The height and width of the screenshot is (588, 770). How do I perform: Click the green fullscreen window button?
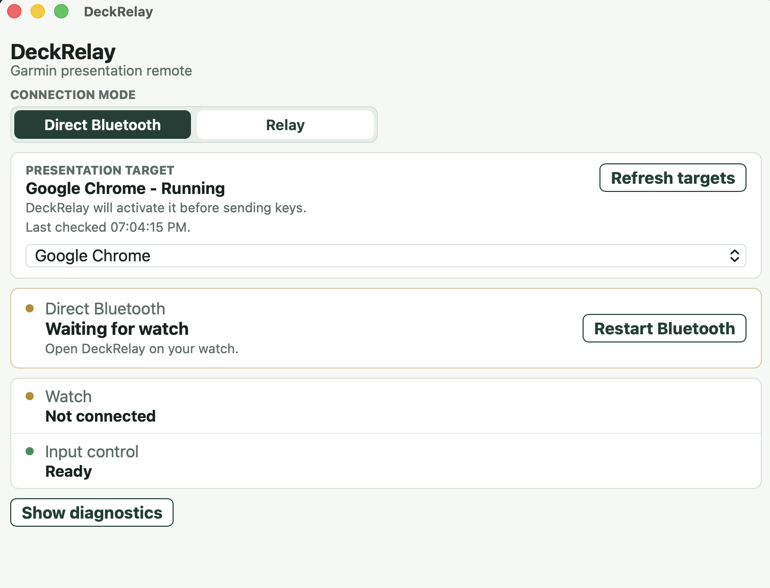coord(61,11)
